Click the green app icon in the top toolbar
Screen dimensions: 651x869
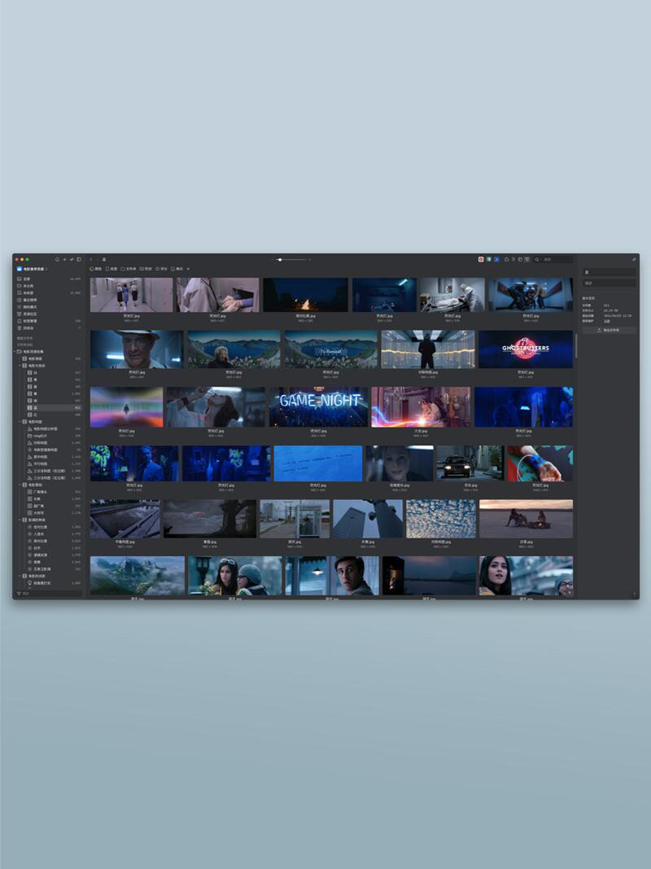(x=489, y=259)
